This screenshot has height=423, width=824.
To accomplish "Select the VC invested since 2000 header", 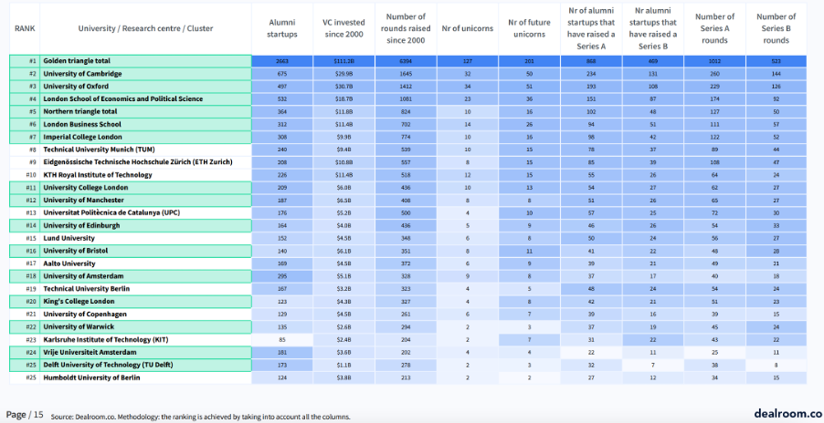I will pyautogui.click(x=344, y=28).
